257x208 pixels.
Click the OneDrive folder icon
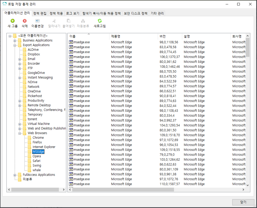(25, 91)
